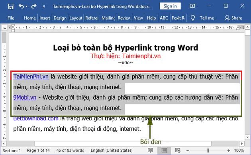Click the zoom out minus button
This screenshot has width=251, height=155.
188,151
